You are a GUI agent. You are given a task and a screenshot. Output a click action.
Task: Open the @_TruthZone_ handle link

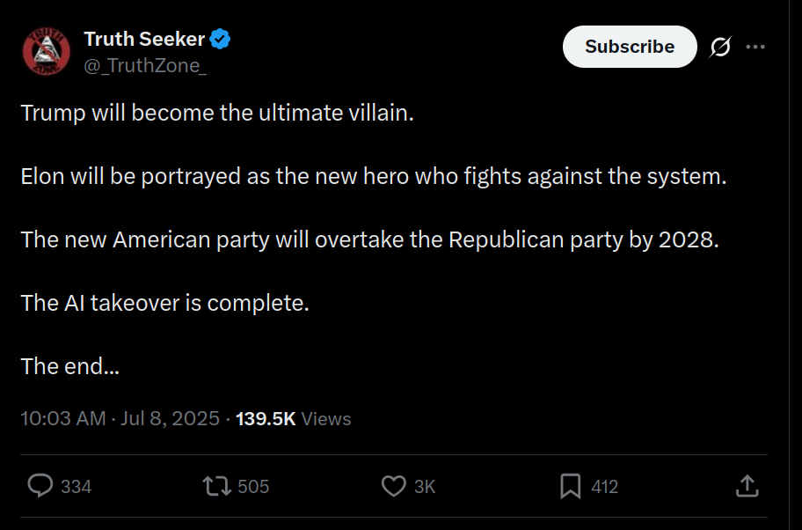coord(144,65)
